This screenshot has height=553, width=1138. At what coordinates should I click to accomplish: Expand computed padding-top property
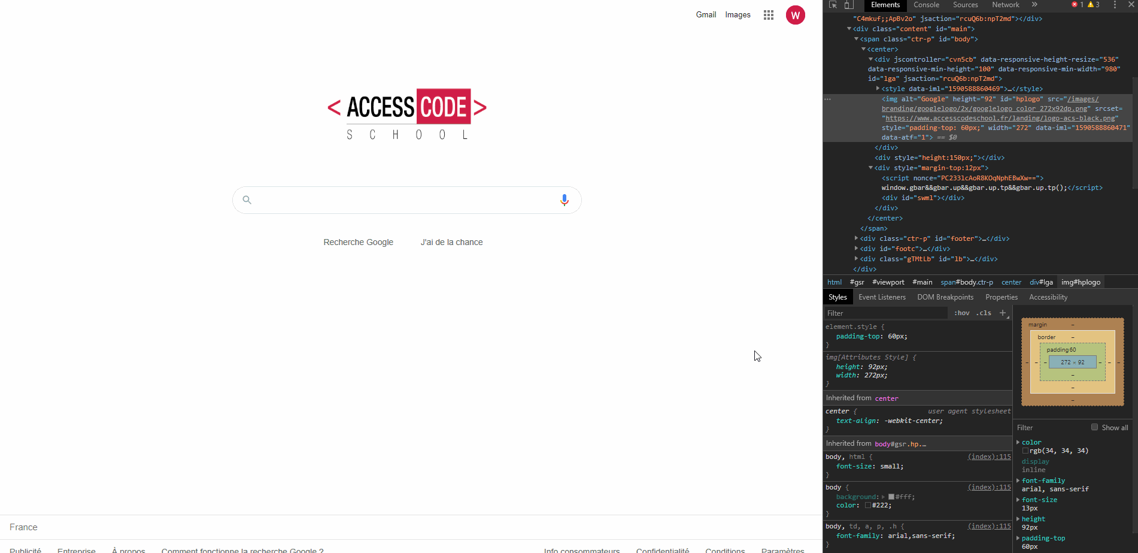coord(1018,538)
